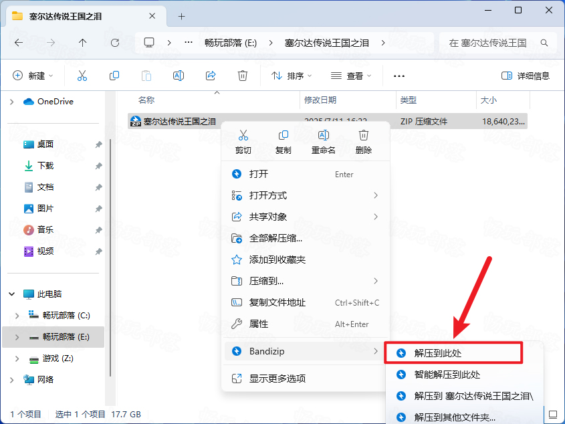This screenshot has height=424, width=565.
Task: Click 重命名 in the context menu
Action: click(323, 142)
